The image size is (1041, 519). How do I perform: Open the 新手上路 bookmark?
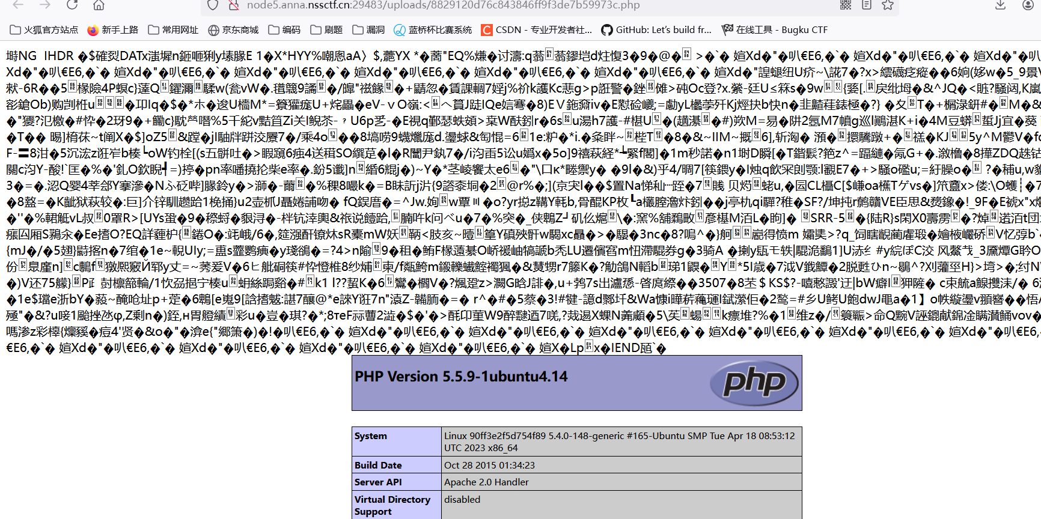point(113,29)
